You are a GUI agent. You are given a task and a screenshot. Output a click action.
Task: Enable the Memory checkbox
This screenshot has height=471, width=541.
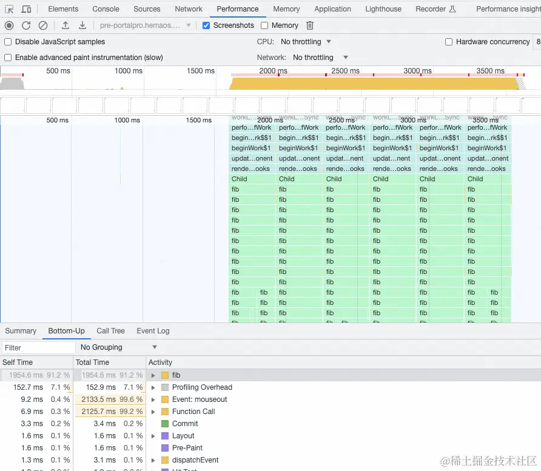(264, 25)
